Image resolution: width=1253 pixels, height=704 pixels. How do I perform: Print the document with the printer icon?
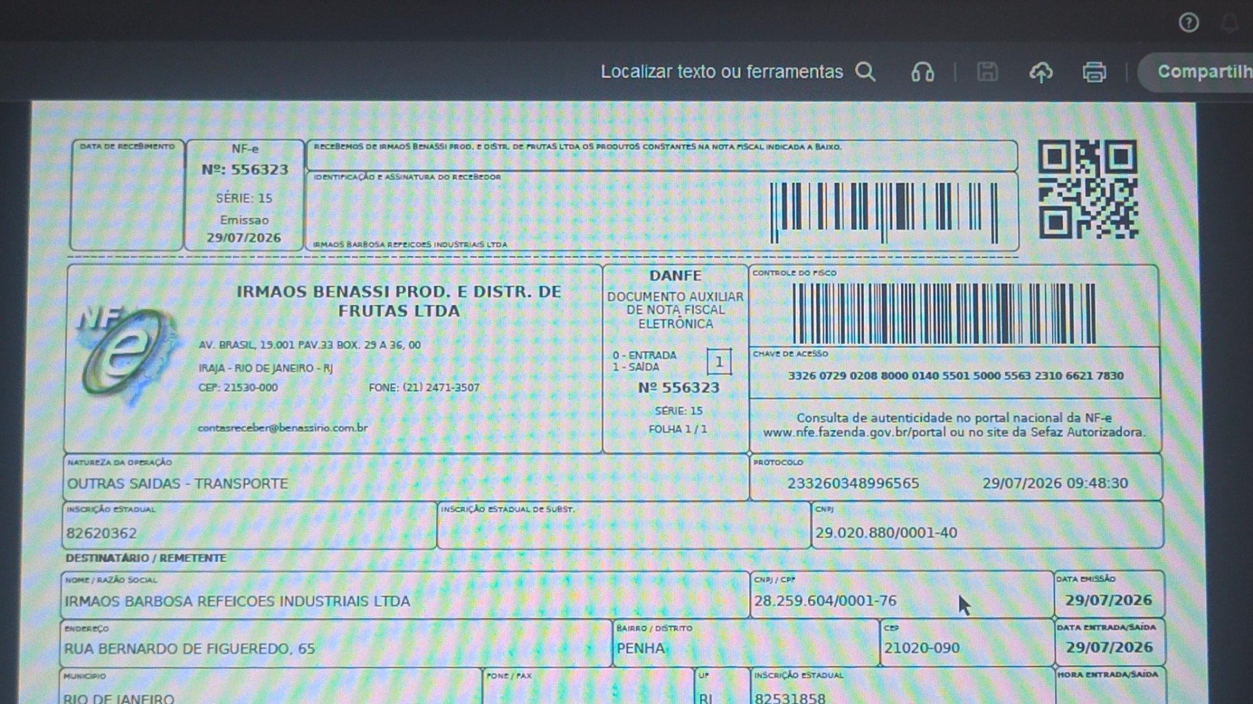(x=1094, y=72)
